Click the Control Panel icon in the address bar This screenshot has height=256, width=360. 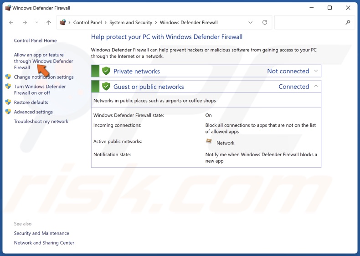[x=63, y=22]
